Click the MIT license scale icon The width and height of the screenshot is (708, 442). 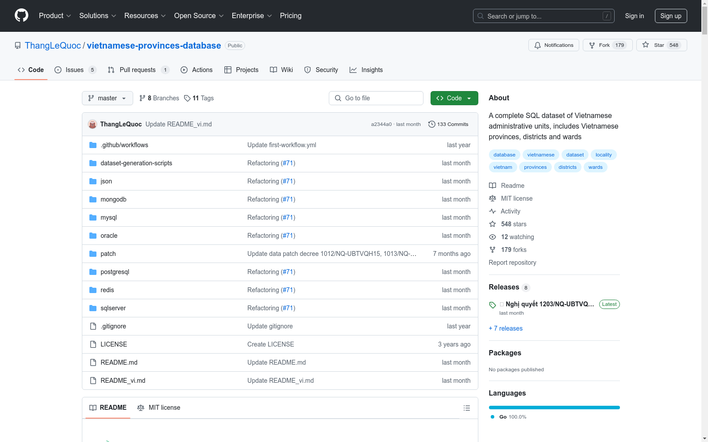493,198
